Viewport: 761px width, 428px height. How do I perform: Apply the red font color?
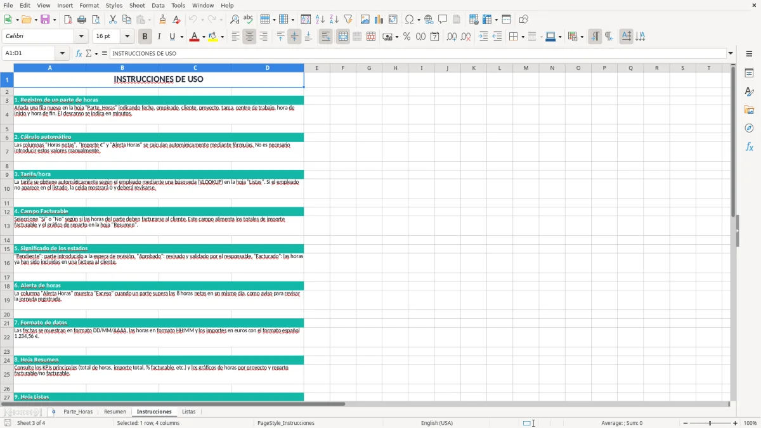tap(194, 37)
